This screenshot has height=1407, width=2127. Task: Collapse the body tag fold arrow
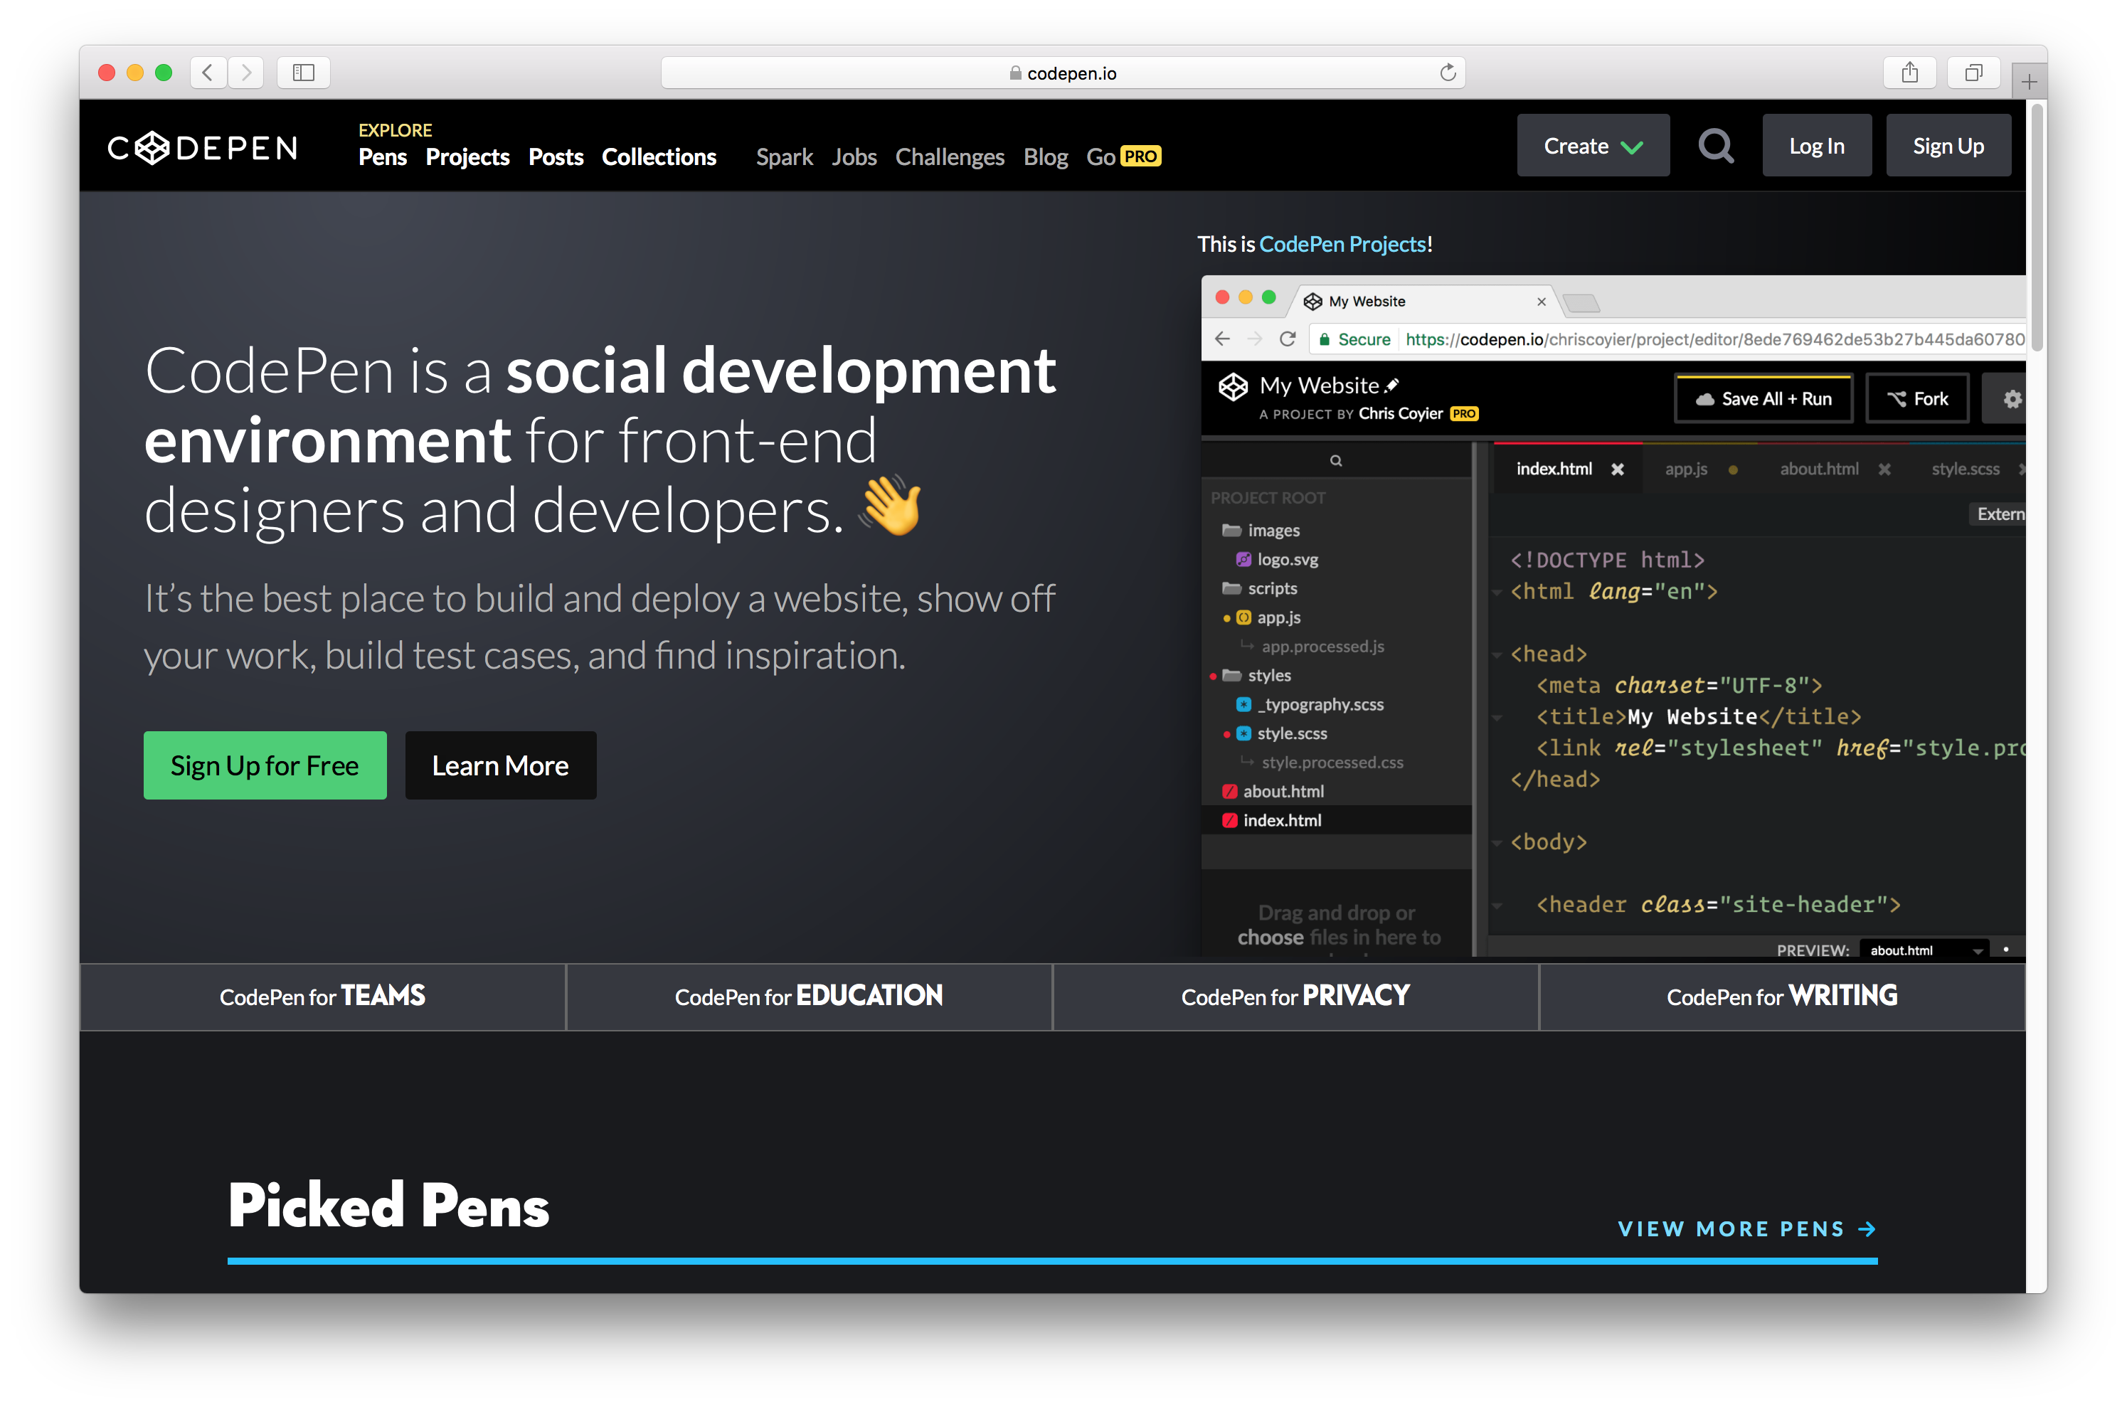pyautogui.click(x=1496, y=843)
